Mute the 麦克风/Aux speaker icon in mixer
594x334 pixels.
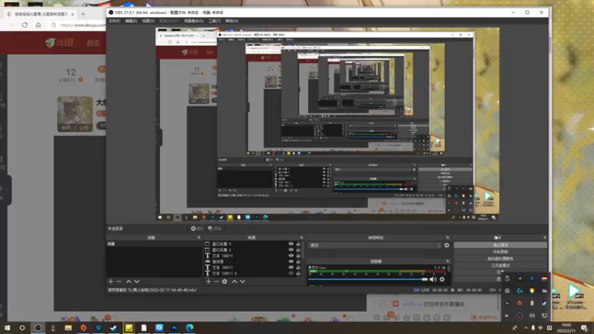433,280
